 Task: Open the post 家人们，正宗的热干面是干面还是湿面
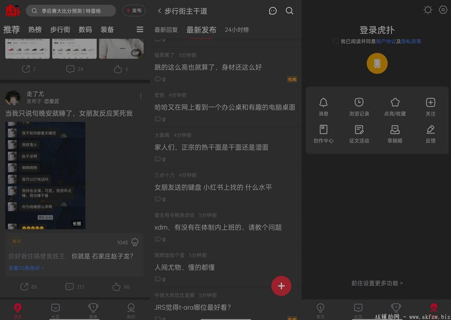click(x=211, y=147)
